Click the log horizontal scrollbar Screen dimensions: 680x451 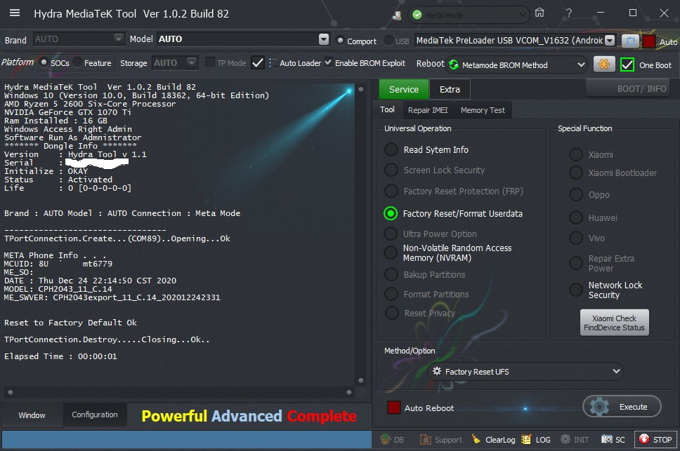(180, 393)
